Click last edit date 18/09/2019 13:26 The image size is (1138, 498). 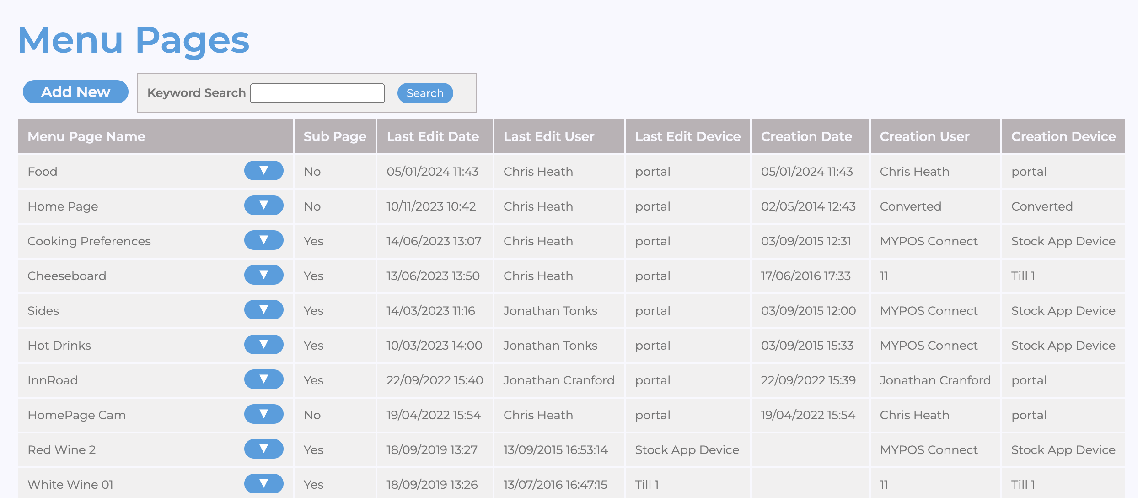click(432, 485)
